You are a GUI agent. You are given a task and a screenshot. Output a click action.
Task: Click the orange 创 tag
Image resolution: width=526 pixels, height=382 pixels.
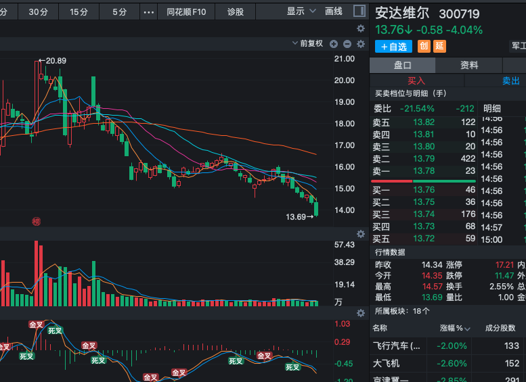424,46
